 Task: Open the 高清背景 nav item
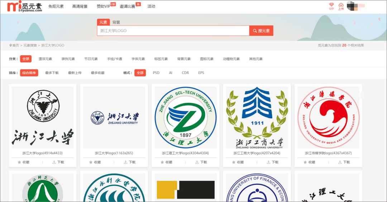80,6
